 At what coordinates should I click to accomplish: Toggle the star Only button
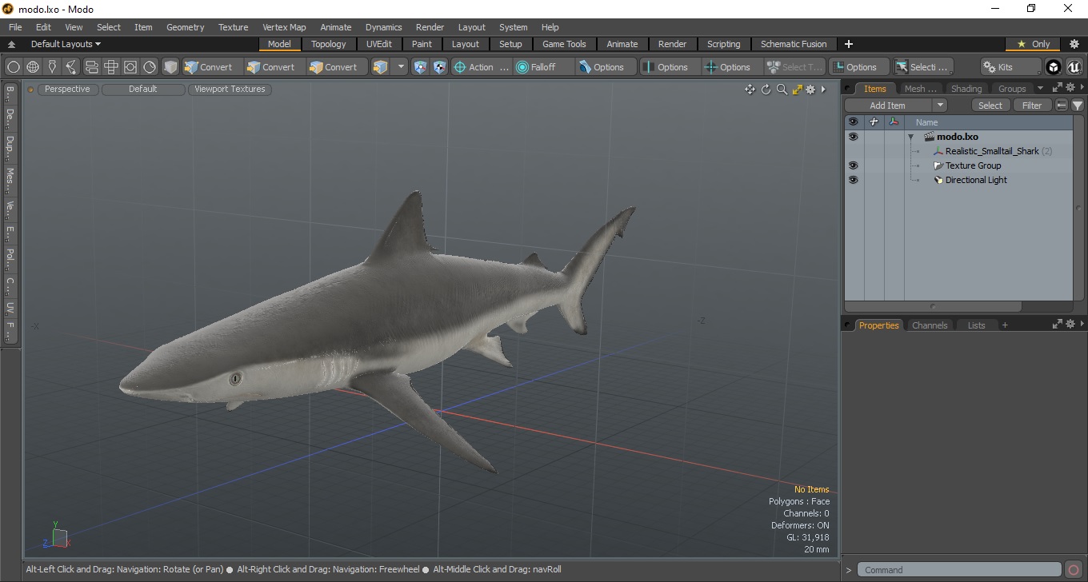coord(1033,44)
